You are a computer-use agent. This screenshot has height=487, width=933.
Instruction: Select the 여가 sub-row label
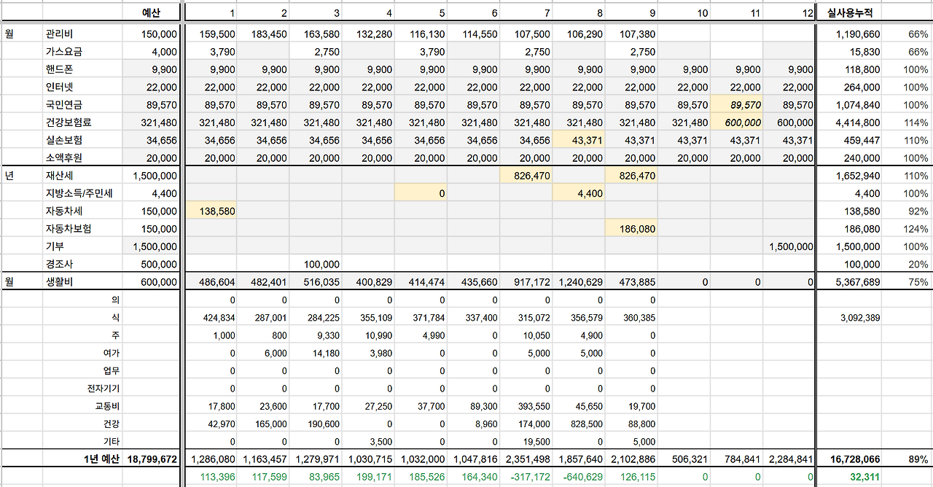coord(112,353)
